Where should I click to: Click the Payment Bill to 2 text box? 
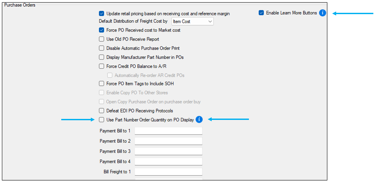coord(168,141)
